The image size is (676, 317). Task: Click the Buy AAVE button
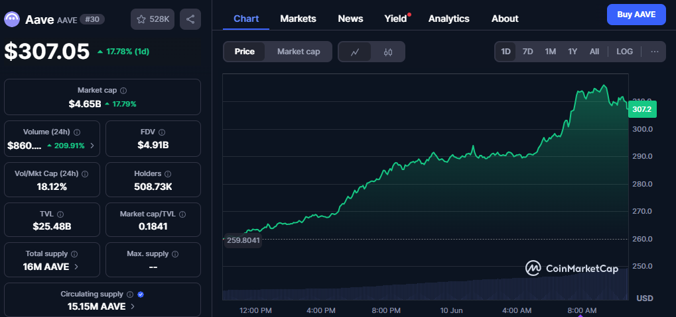pos(636,15)
